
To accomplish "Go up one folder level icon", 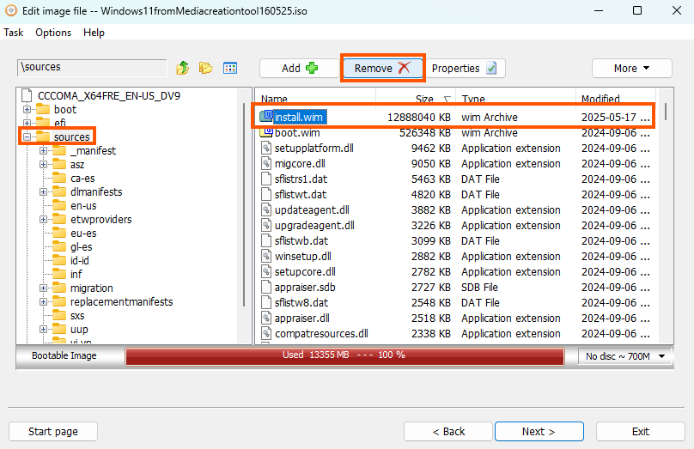I will [x=182, y=68].
